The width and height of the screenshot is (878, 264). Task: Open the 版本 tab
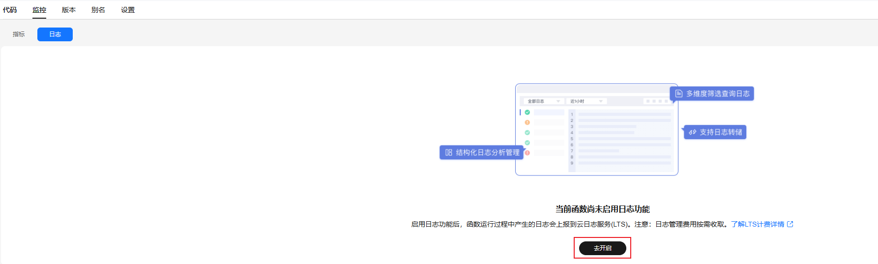[69, 10]
